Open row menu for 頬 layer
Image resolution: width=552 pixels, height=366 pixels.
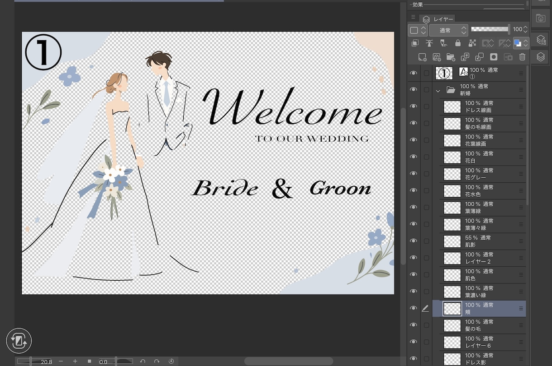point(521,309)
